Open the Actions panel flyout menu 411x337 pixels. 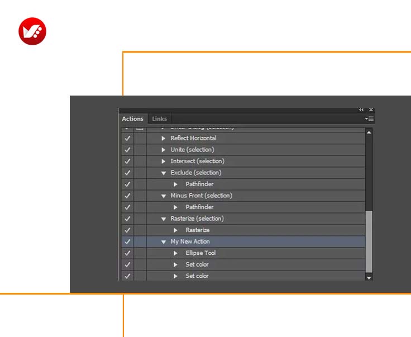tap(369, 119)
